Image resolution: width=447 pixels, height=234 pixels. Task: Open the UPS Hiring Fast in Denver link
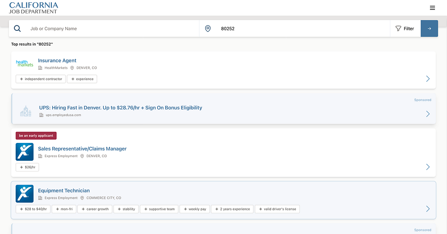[x=121, y=108]
